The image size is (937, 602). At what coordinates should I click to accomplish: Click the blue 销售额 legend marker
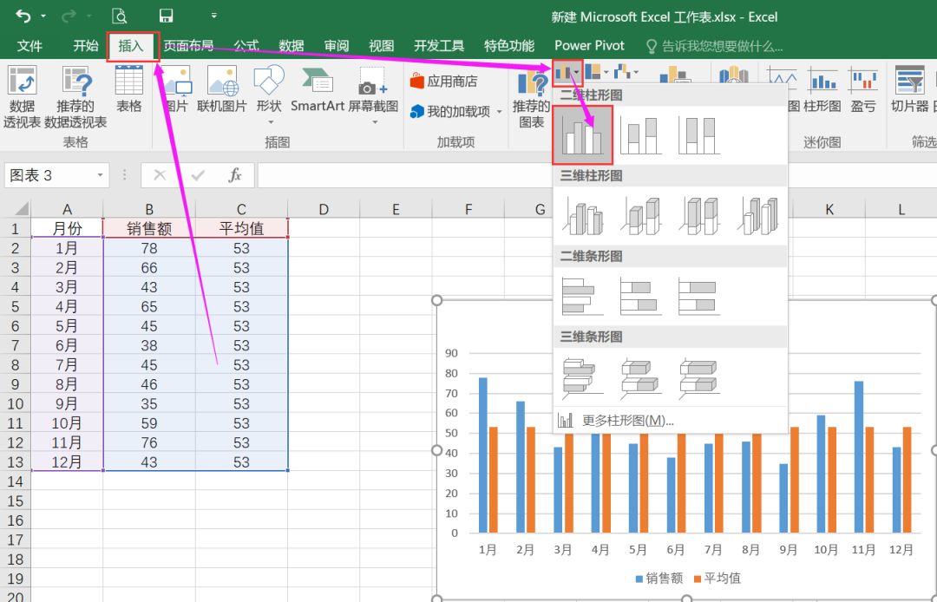pyautogui.click(x=639, y=578)
